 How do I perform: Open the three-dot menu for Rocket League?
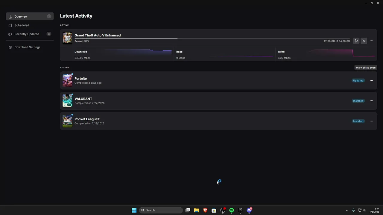coord(371,121)
